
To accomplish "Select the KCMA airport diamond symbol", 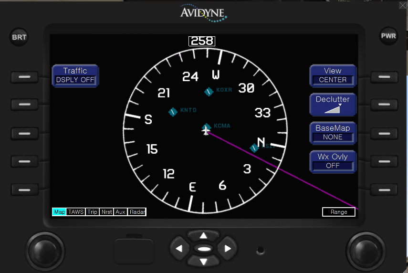I will point(206,127).
